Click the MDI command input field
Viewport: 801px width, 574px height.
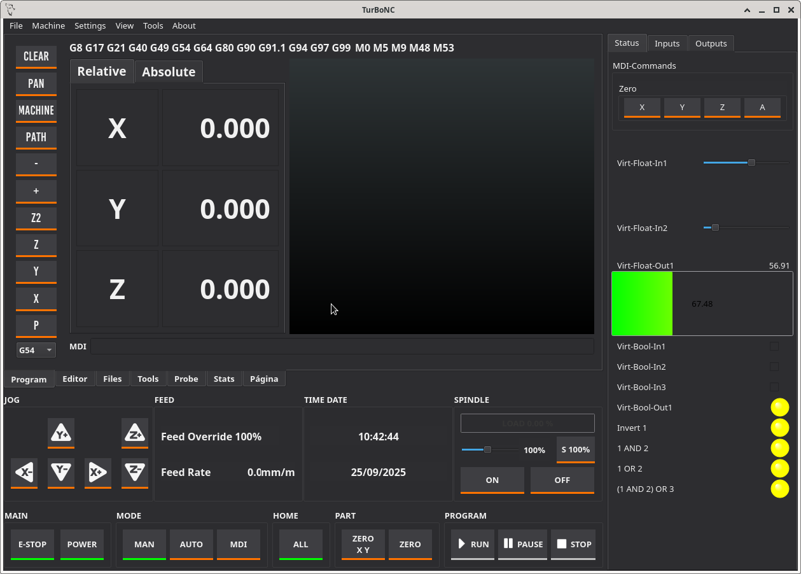[342, 346]
